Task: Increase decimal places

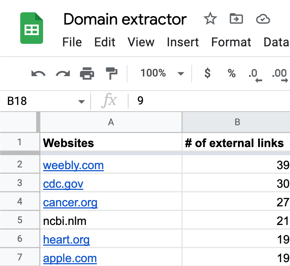Action: pos(279,73)
